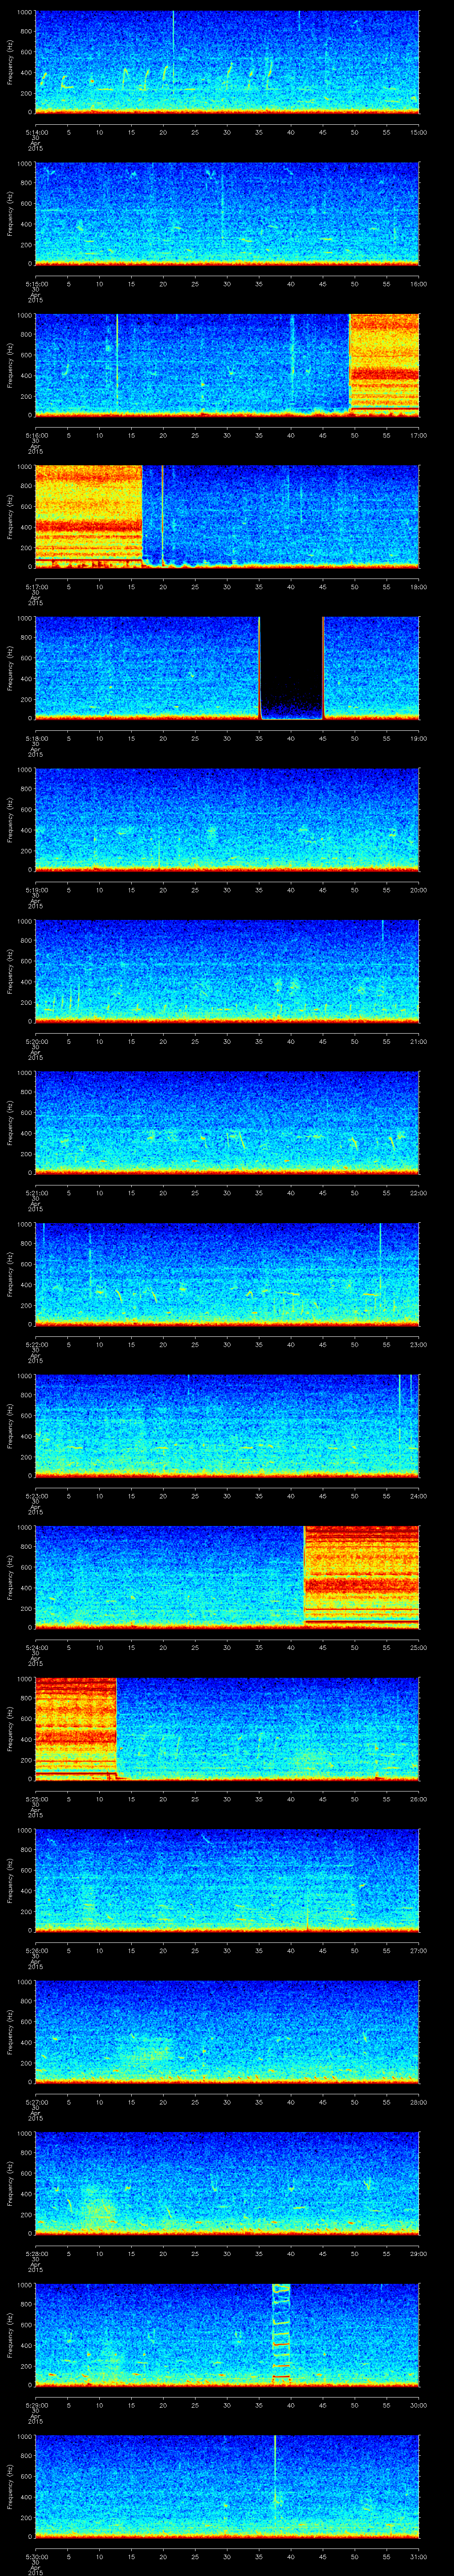Select the 5:27:00 spectrogram panel
The height and width of the screenshot is (2576, 454).
[x=227, y=2030]
